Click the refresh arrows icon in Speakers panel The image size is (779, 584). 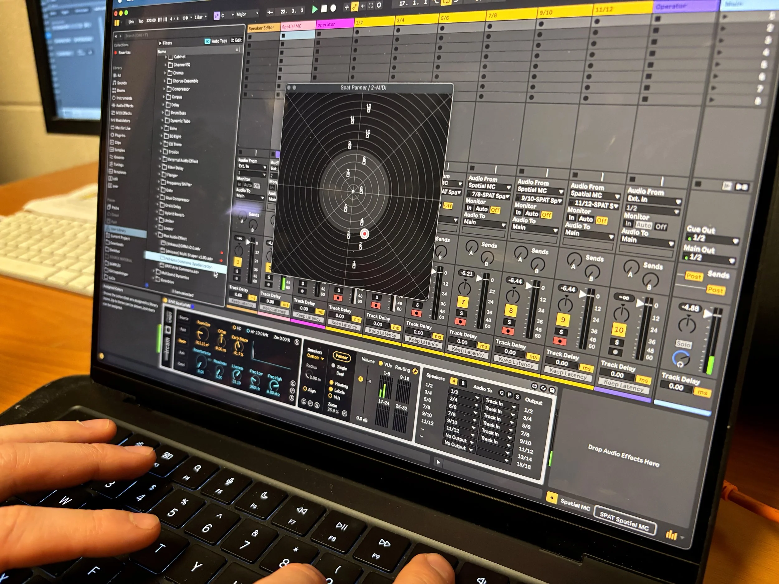click(x=543, y=388)
